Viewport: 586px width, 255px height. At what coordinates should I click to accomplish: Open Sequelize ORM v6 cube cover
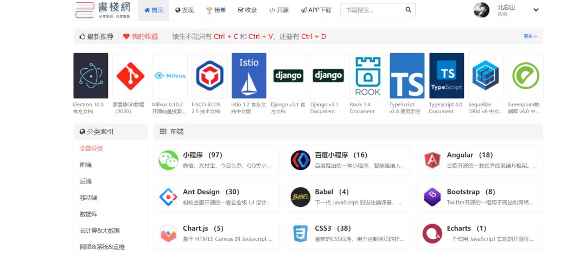[x=486, y=76]
